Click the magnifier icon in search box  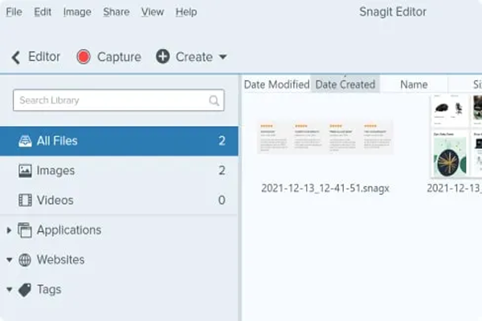click(214, 101)
